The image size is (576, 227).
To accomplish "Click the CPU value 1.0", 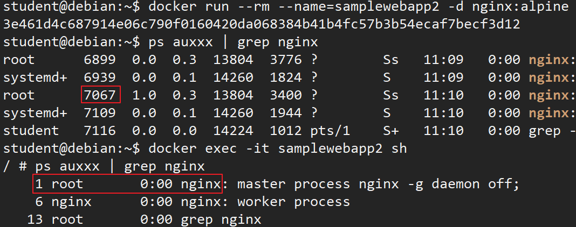I will (x=145, y=95).
